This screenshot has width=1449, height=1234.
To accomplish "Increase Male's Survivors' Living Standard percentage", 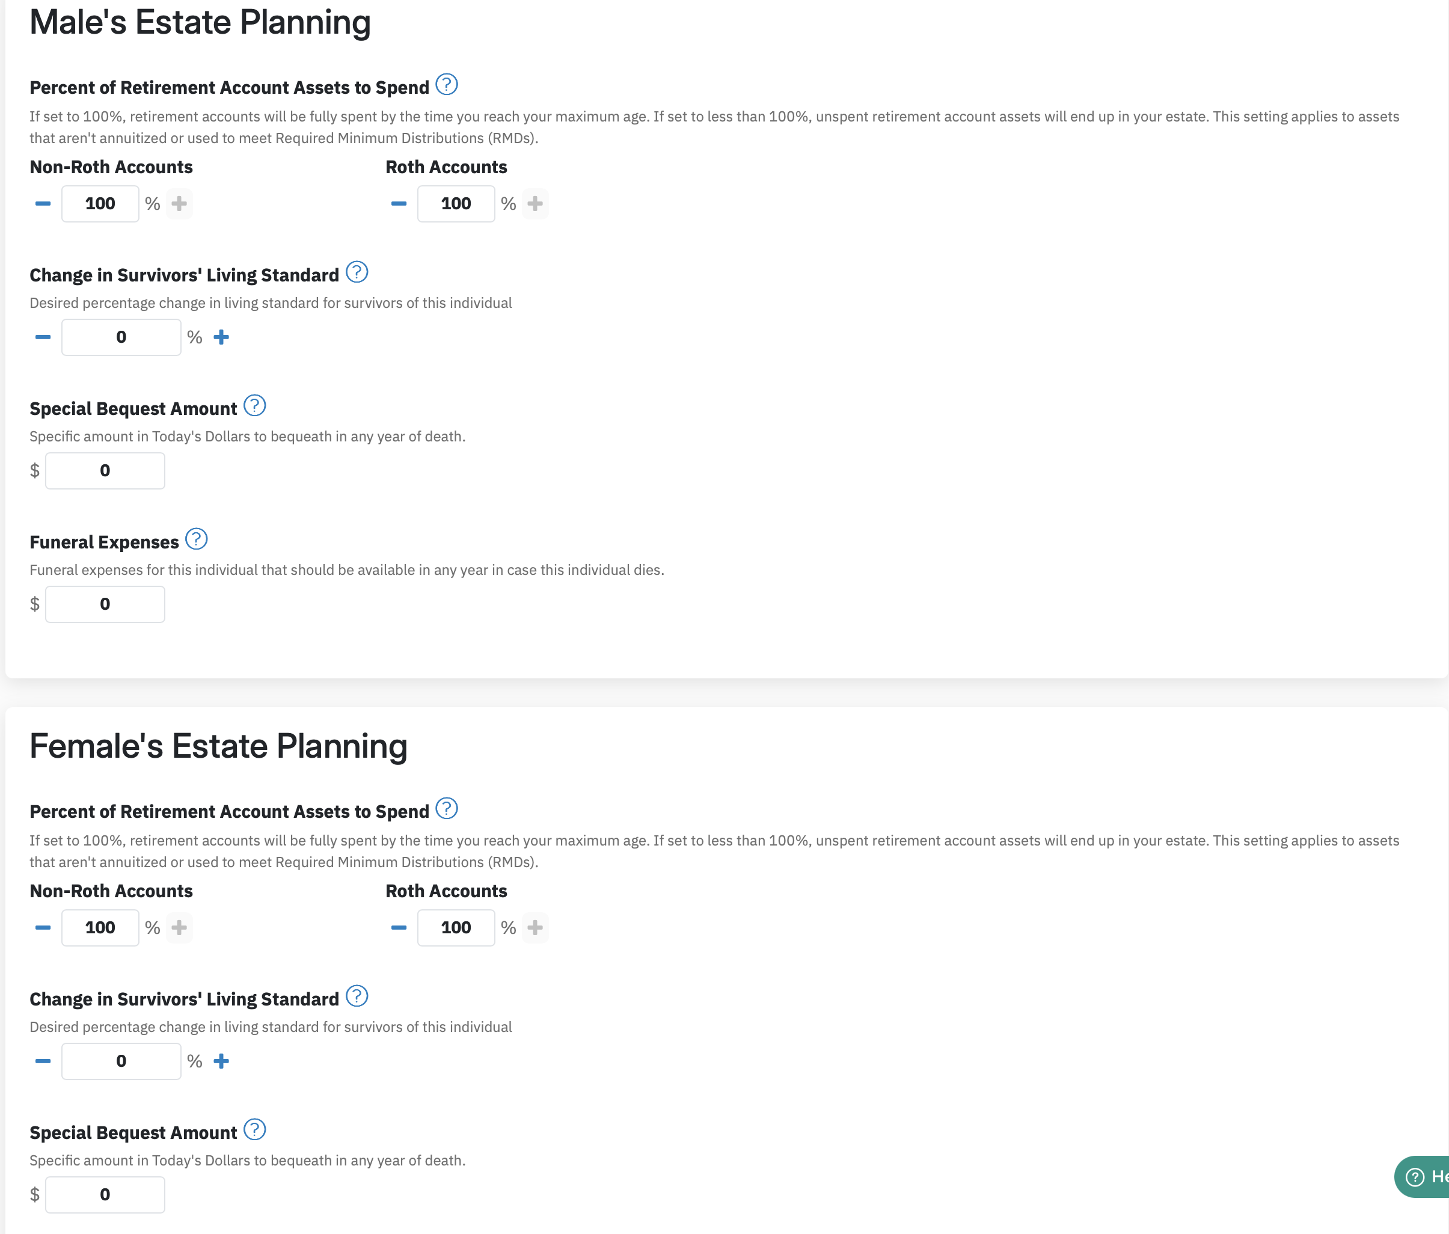I will [221, 337].
